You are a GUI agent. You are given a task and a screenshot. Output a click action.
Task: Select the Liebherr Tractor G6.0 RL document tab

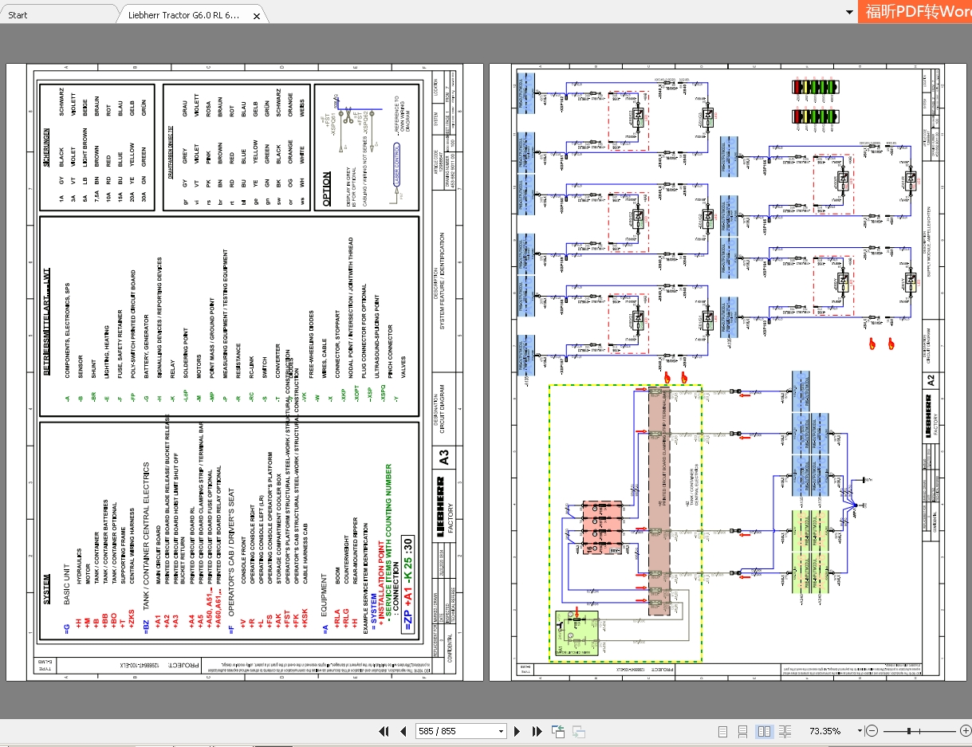tap(183, 15)
